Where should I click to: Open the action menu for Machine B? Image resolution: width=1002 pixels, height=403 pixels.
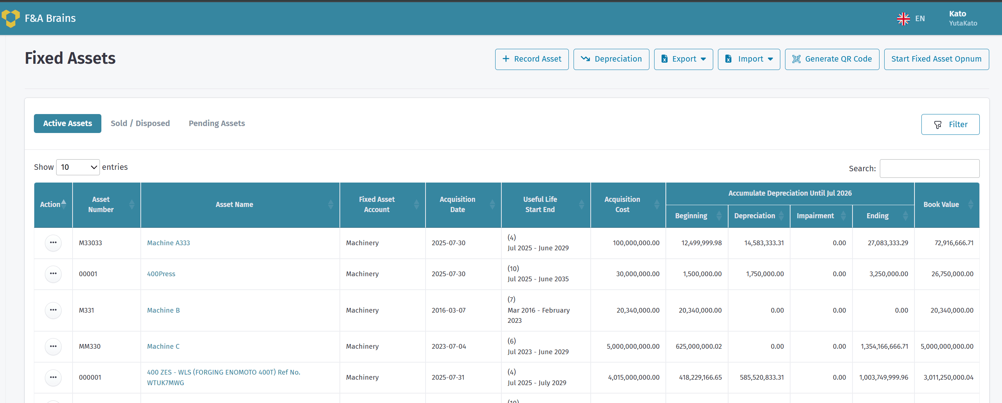tap(53, 310)
